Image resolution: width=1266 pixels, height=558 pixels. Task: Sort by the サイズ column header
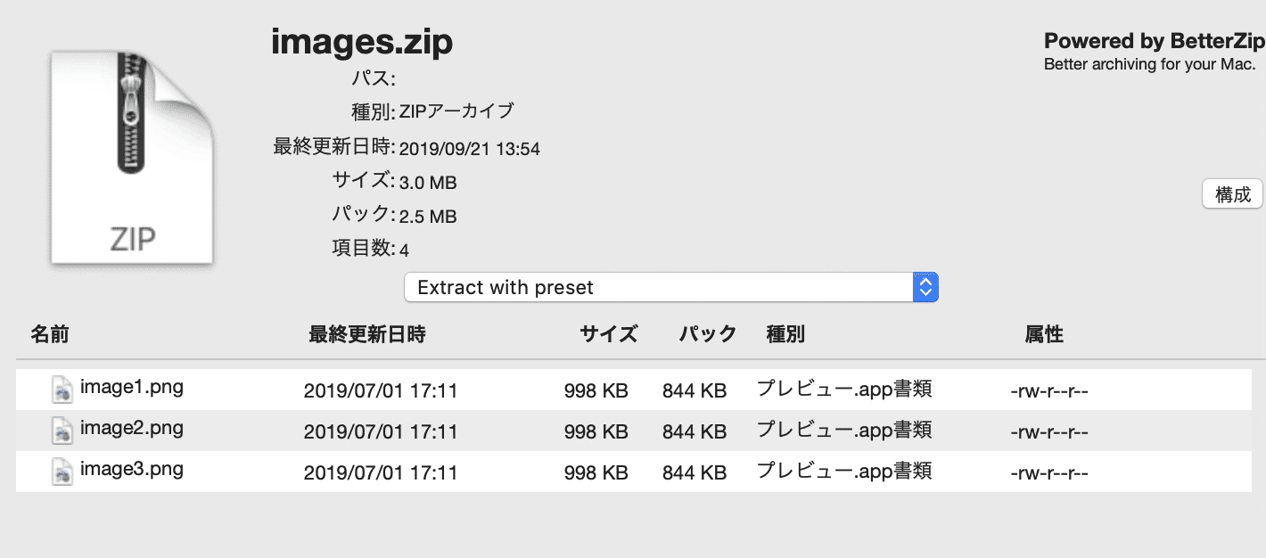[x=609, y=335]
